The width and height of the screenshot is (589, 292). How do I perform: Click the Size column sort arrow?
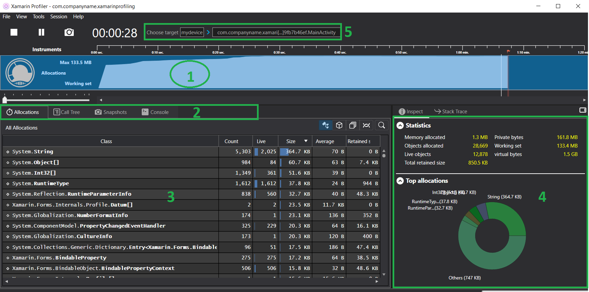pyautogui.click(x=306, y=141)
